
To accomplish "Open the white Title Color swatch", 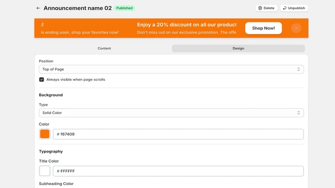I will tap(45, 171).
